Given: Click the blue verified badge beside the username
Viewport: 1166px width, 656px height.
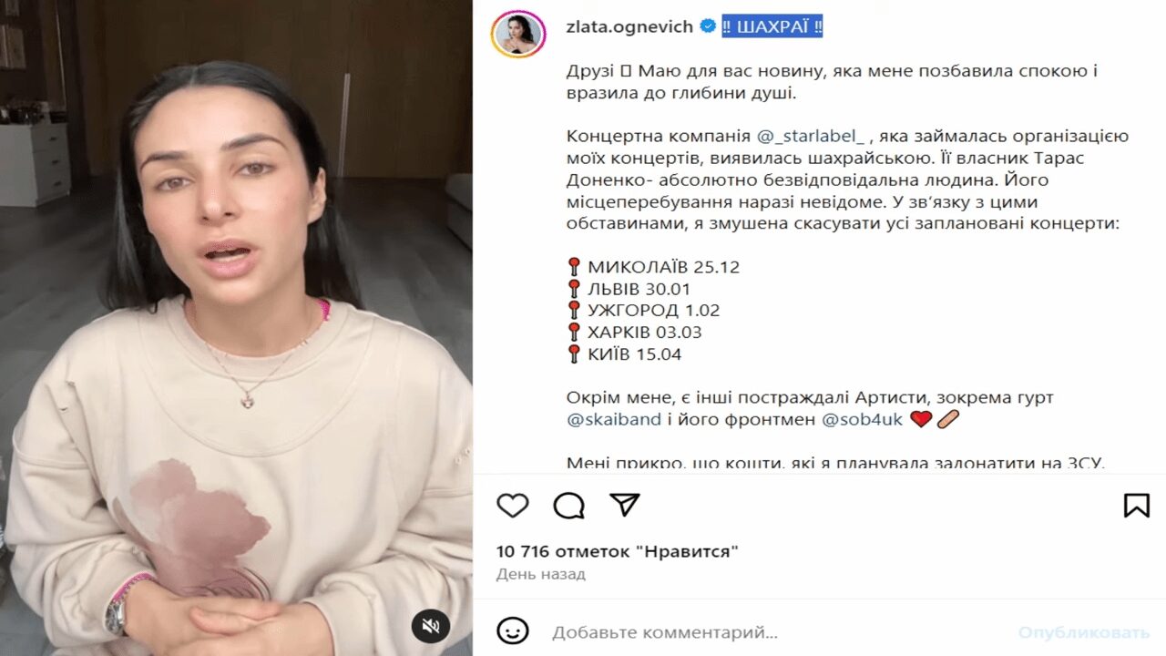Looking at the screenshot, I should tap(707, 26).
